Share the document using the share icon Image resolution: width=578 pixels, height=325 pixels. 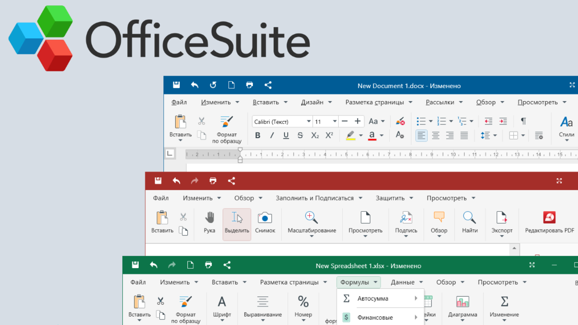coord(268,85)
